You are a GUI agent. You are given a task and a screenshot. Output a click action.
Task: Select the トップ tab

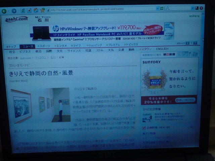pos(11,47)
